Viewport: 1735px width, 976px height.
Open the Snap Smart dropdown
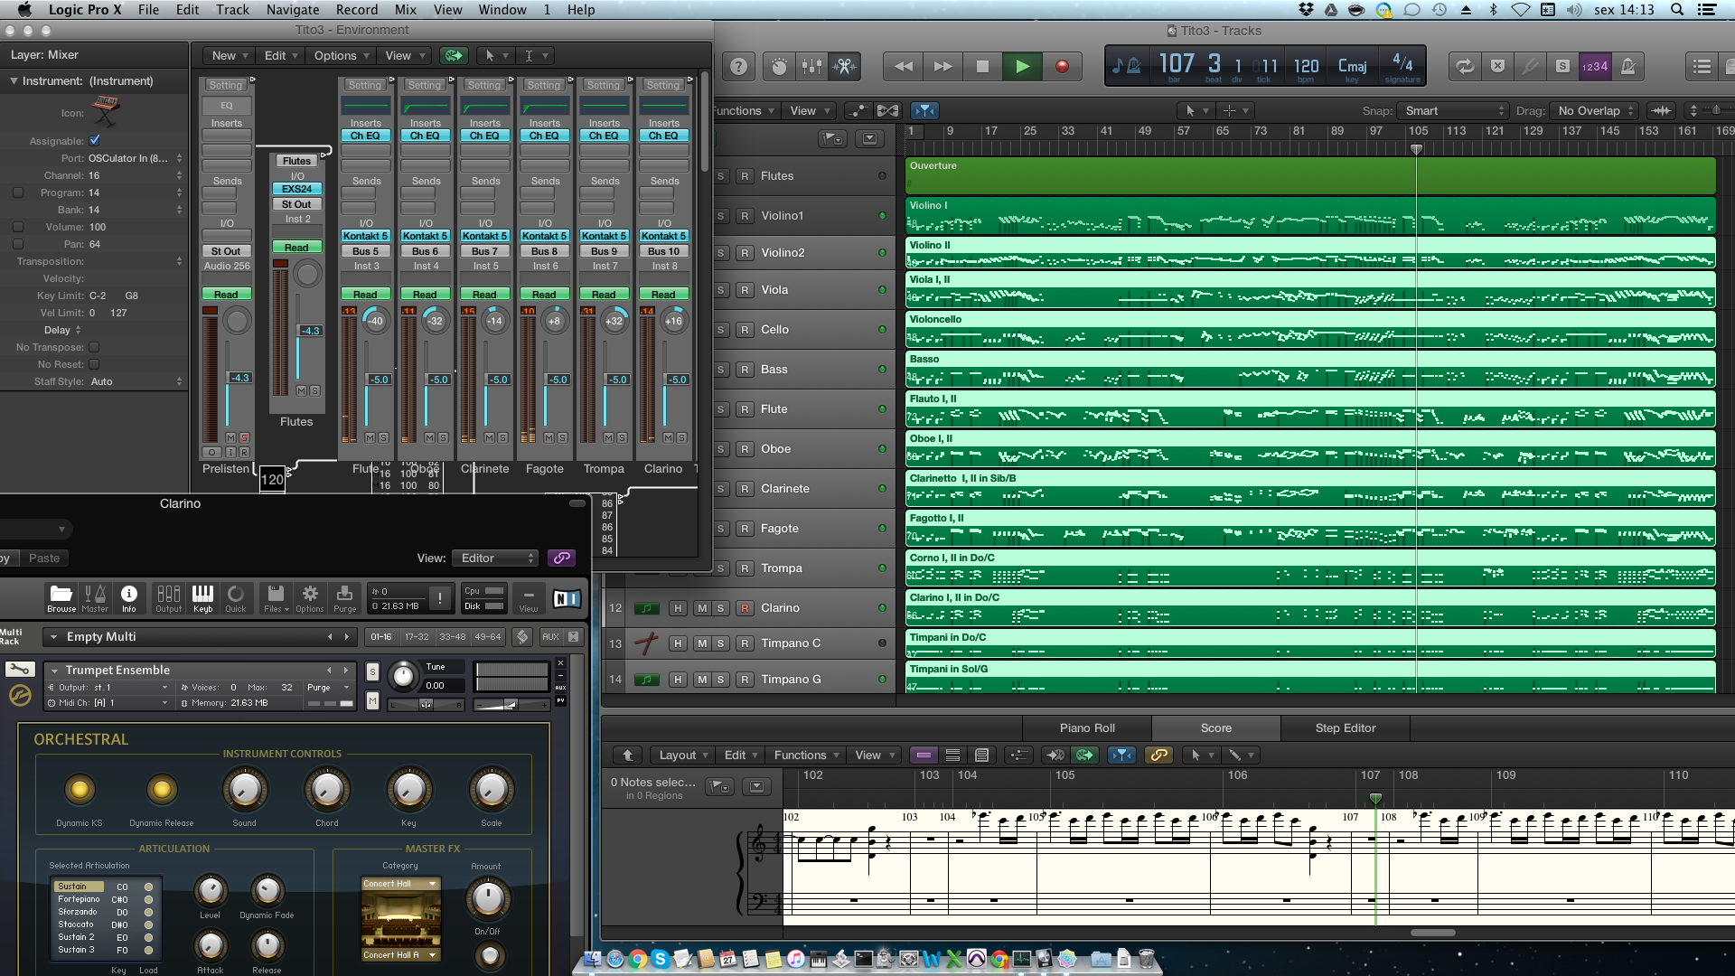coord(1453,110)
